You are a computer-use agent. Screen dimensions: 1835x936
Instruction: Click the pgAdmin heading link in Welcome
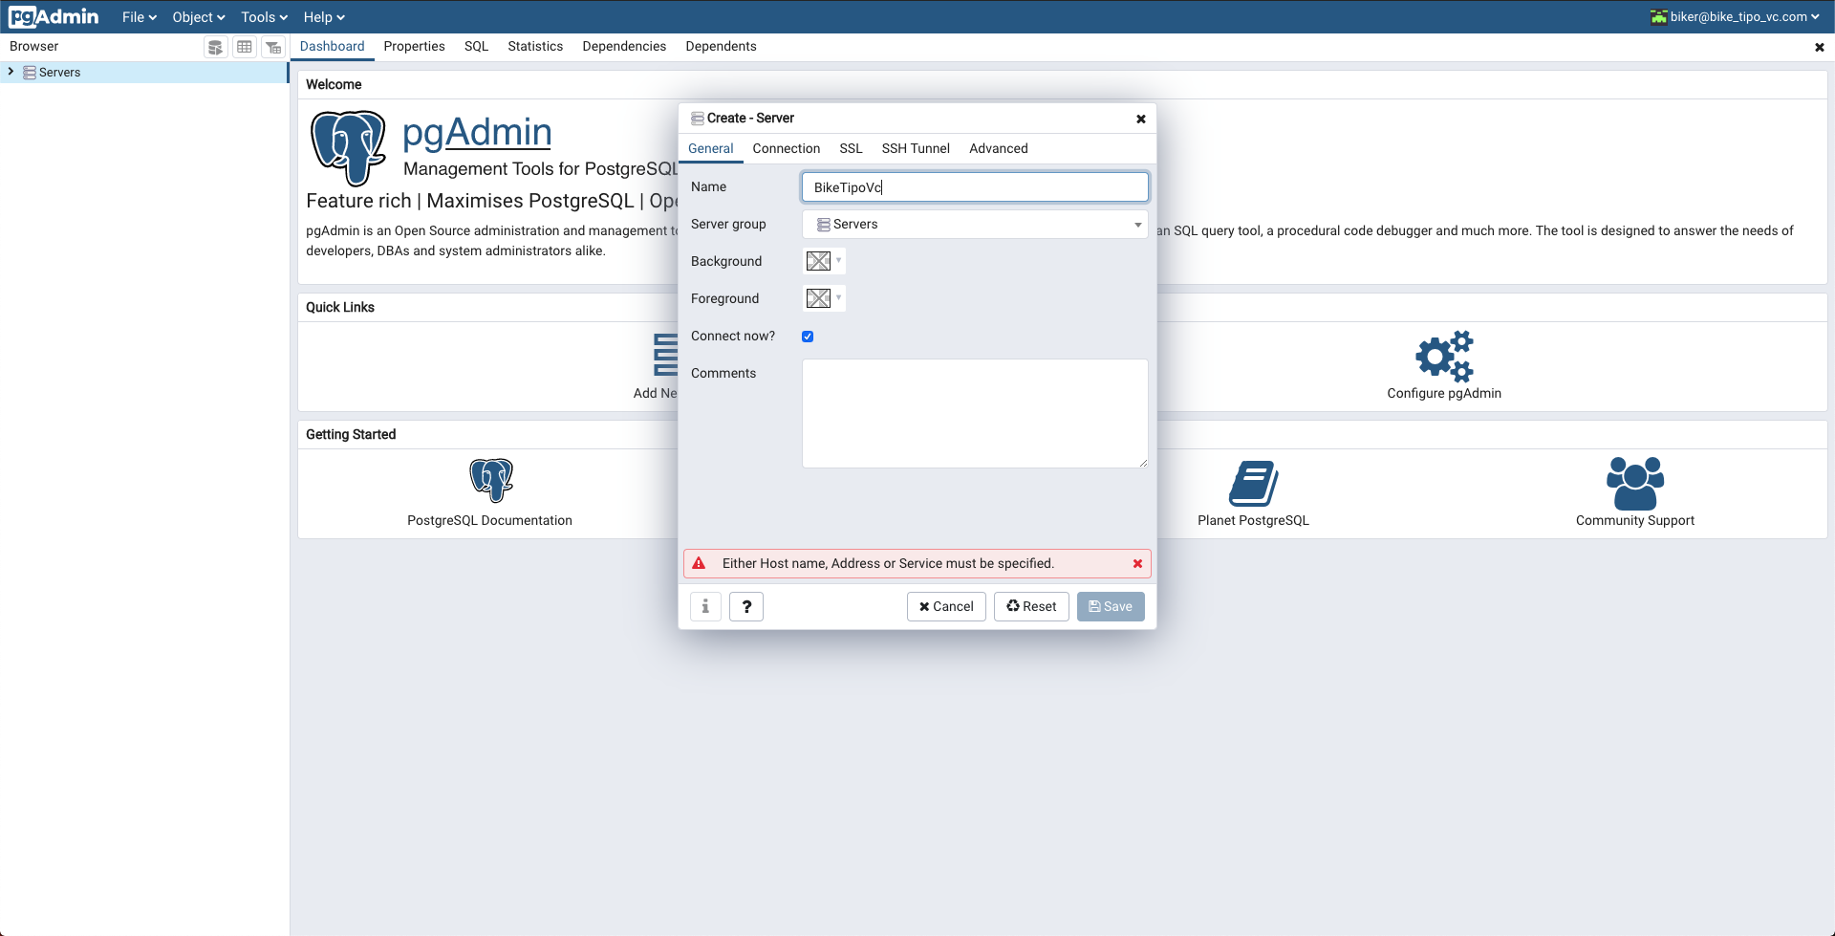coord(477,132)
